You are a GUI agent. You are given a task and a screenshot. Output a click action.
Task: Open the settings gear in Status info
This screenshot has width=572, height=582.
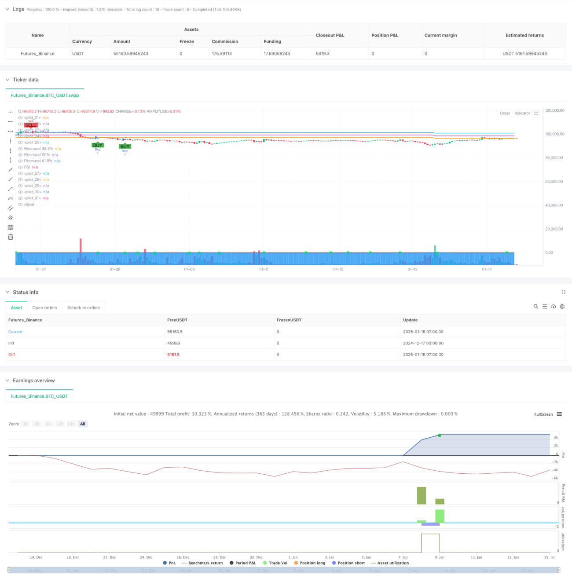click(562, 307)
